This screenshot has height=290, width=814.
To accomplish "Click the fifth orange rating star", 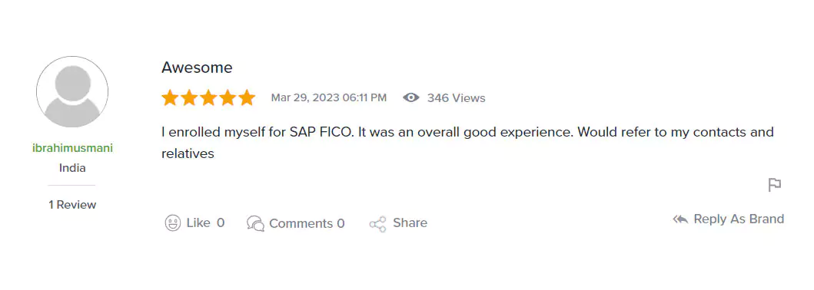I will coord(247,97).
